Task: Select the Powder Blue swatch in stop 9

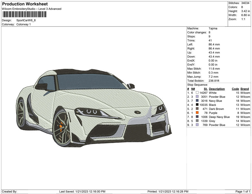Action: (197, 125)
